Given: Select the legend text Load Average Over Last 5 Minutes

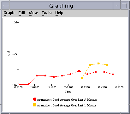Looking at the screenshot, I should 75,99.
